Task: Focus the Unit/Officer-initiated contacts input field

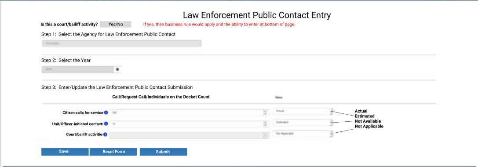Action: (186, 124)
